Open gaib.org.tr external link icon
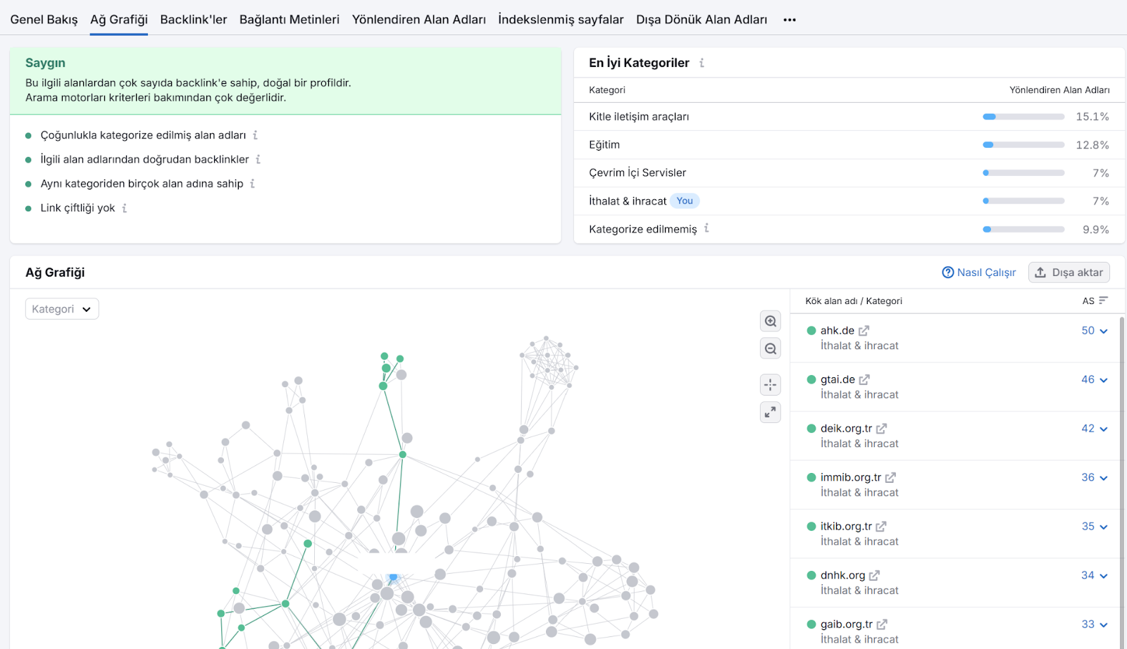The image size is (1127, 649). click(x=882, y=624)
